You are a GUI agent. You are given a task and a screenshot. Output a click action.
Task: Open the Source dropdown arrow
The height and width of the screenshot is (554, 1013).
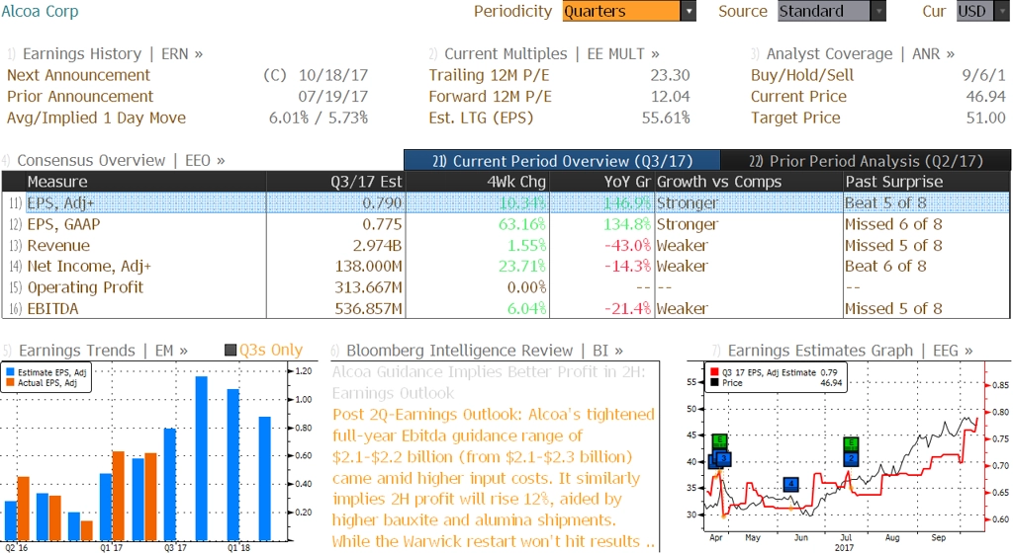coord(878,11)
